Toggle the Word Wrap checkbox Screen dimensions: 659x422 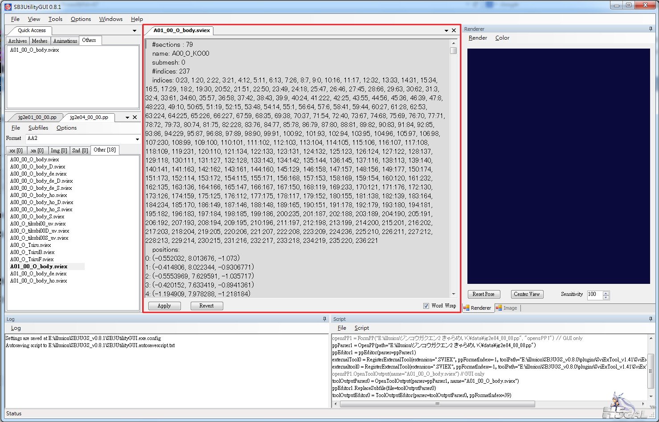426,306
